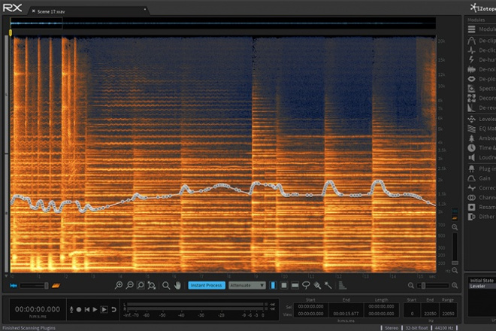Select the brush selection tool
Viewport: 496px width, 331px height.
tap(317, 285)
